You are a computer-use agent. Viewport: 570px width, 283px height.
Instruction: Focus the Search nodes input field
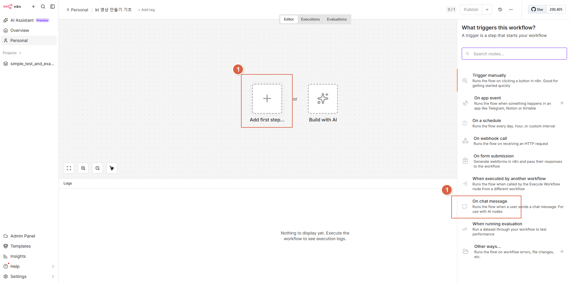pos(514,54)
